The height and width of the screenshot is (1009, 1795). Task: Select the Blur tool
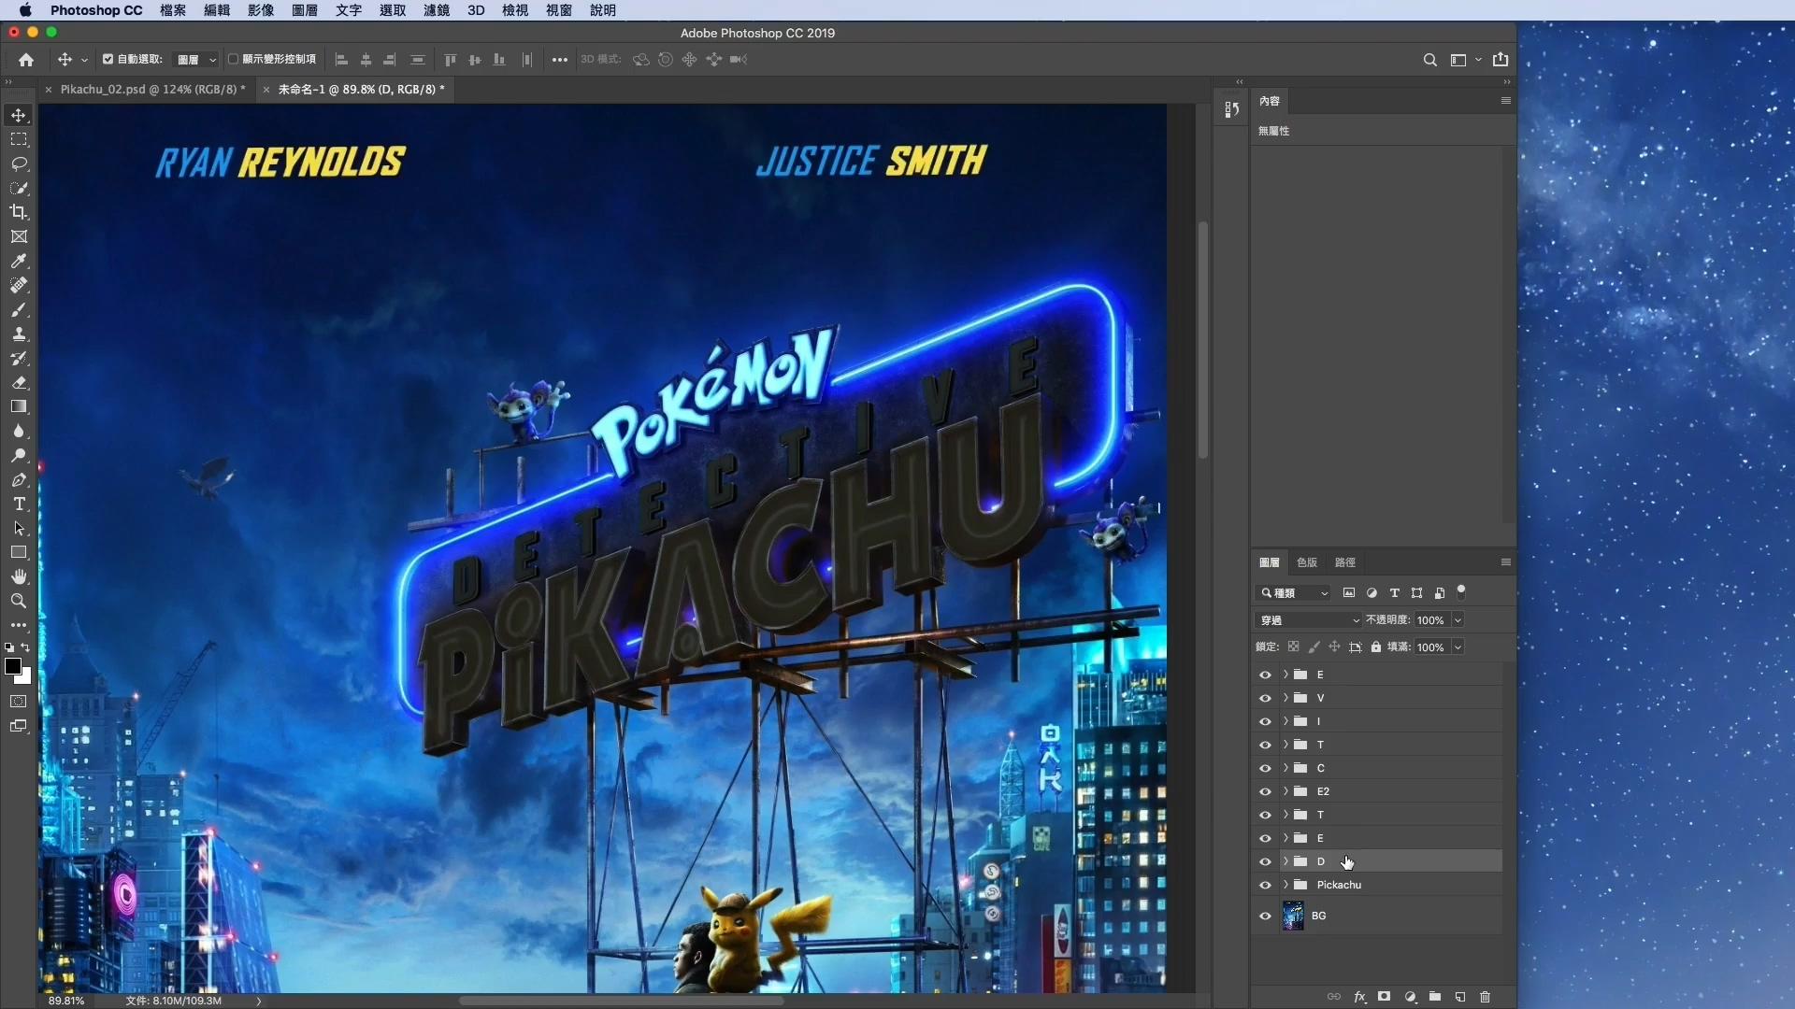click(19, 431)
